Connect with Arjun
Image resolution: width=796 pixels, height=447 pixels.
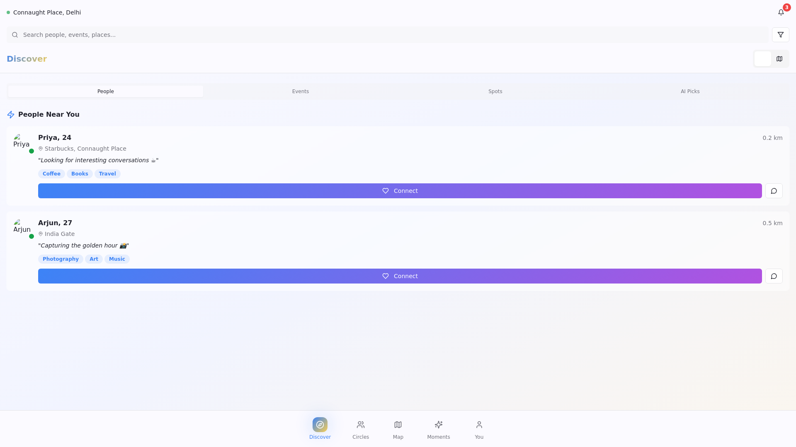(x=400, y=276)
